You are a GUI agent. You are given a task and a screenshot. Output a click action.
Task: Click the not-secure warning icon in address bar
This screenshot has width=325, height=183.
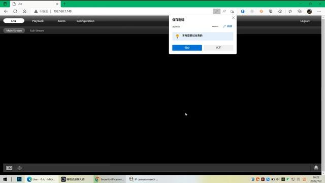click(36, 11)
